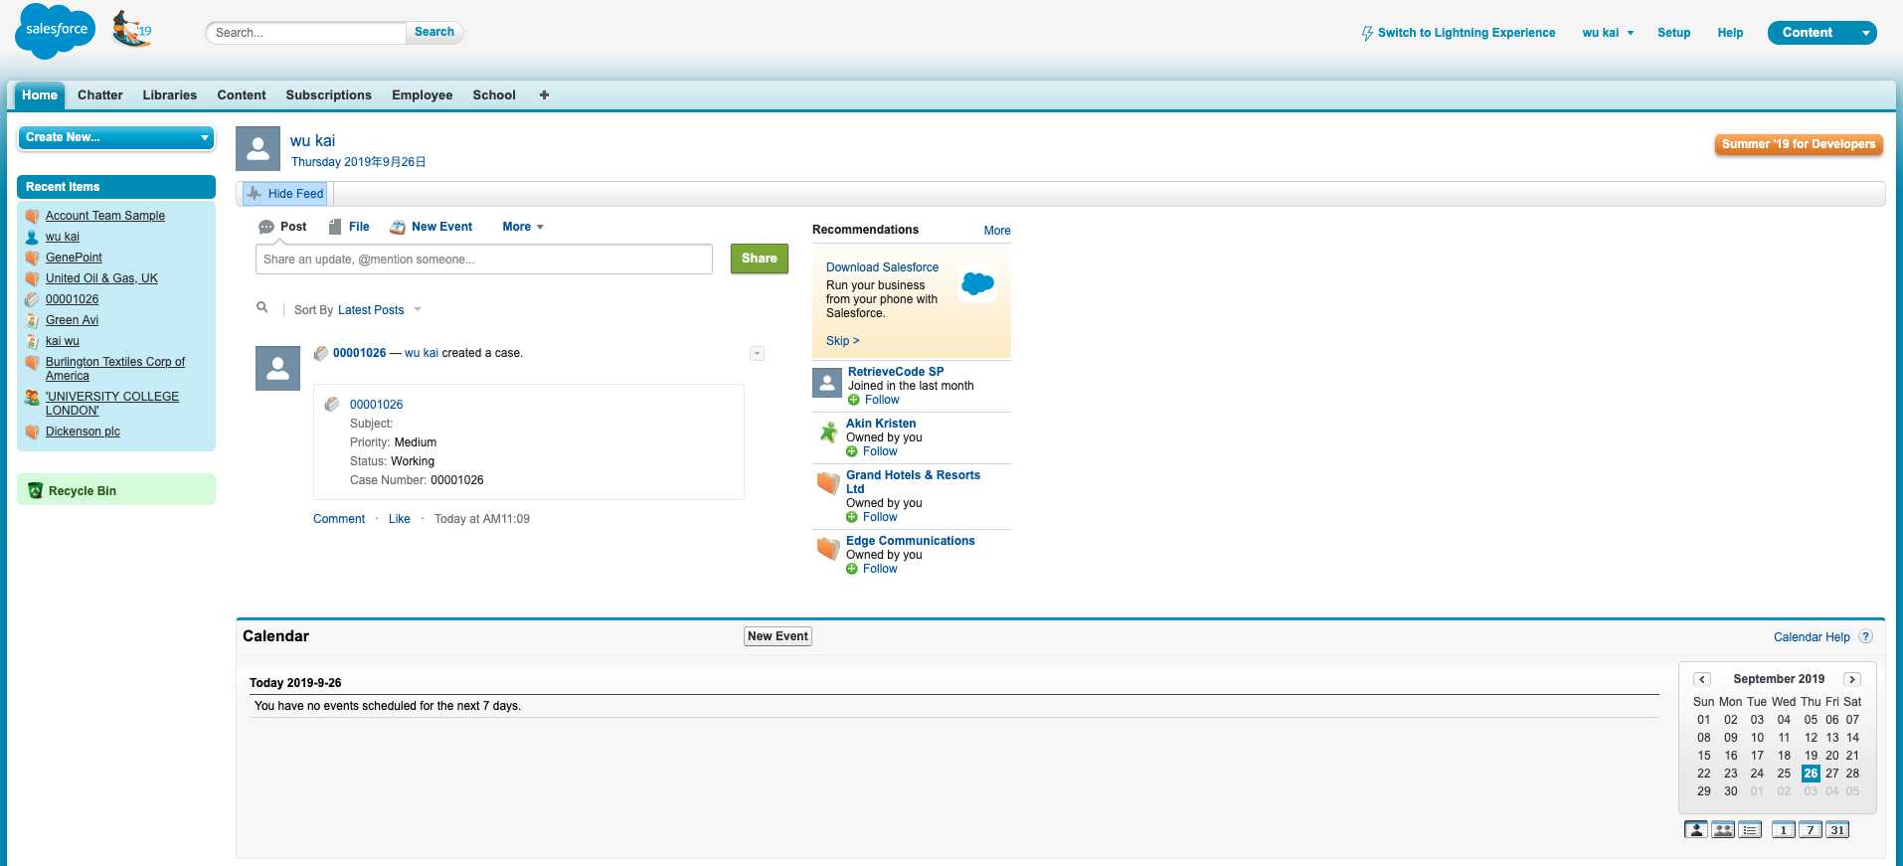The width and height of the screenshot is (1903, 866).
Task: Click the wu kai profile avatar
Action: click(x=258, y=149)
